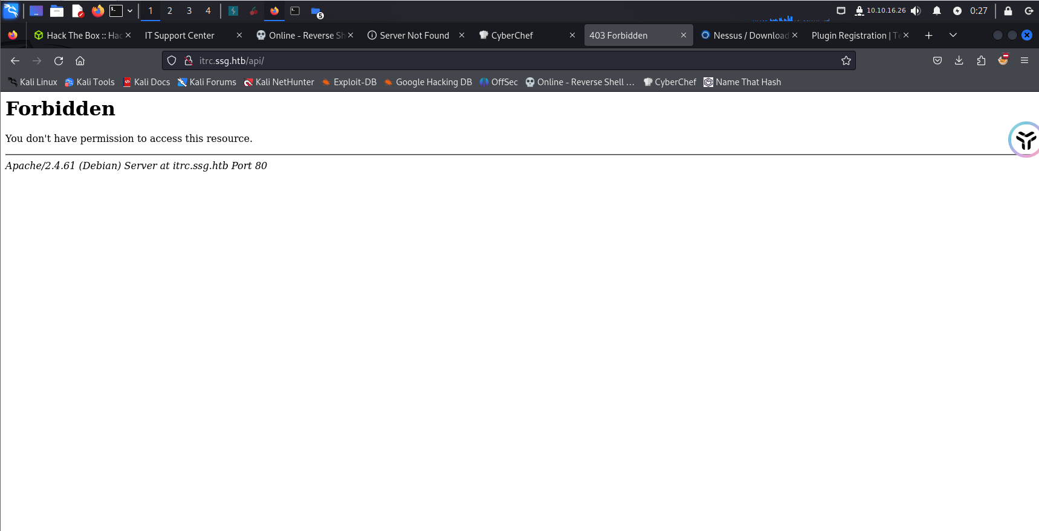The image size is (1039, 531).
Task: Switch to workspace 2
Action: pos(170,11)
